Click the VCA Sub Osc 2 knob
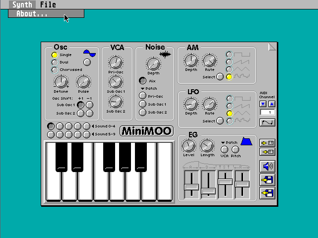The width and height of the screenshot is (318, 238). pos(116,102)
